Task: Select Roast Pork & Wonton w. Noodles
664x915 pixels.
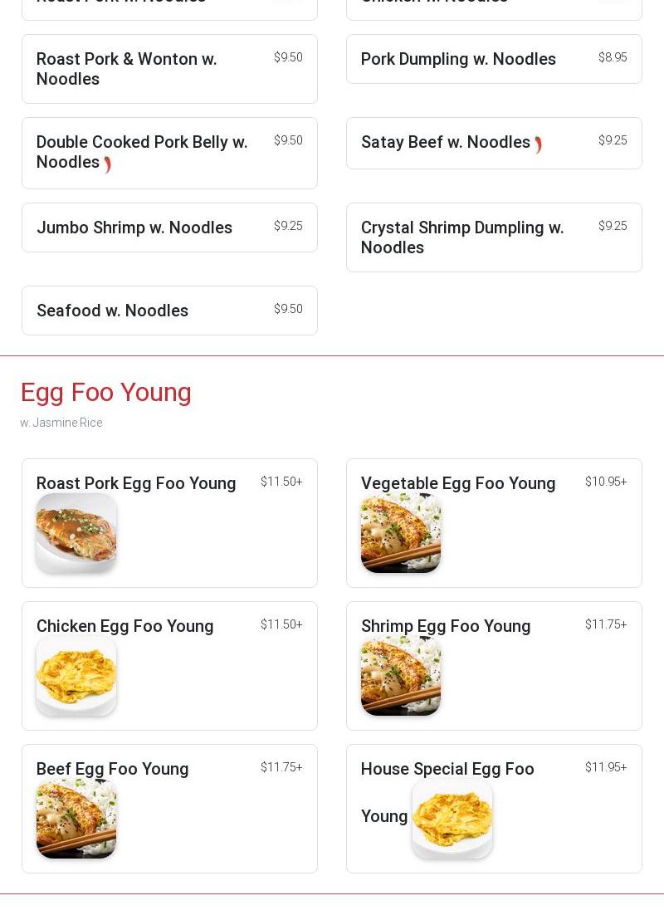Action: tap(126, 69)
